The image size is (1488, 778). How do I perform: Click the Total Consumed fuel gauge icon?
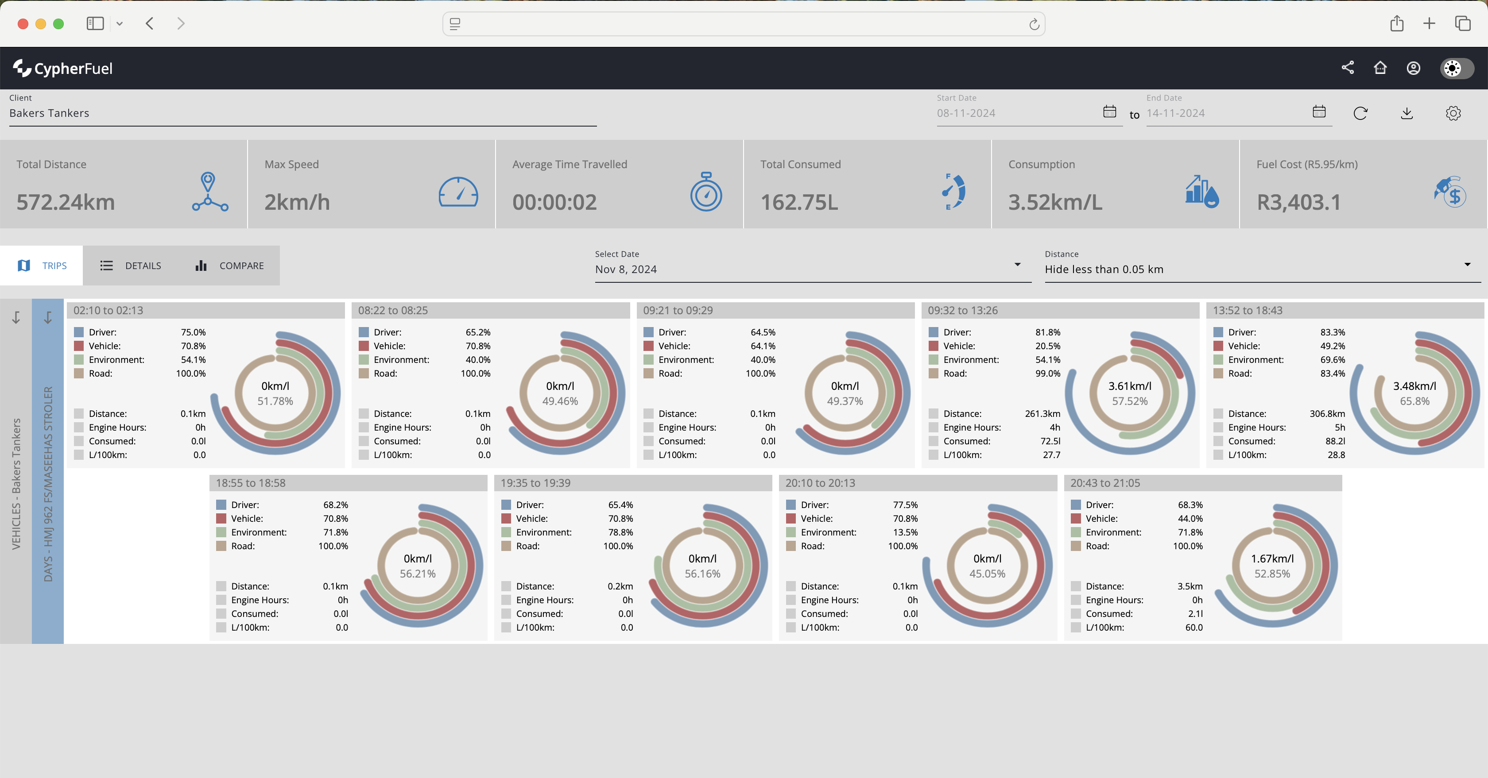pyautogui.click(x=954, y=192)
